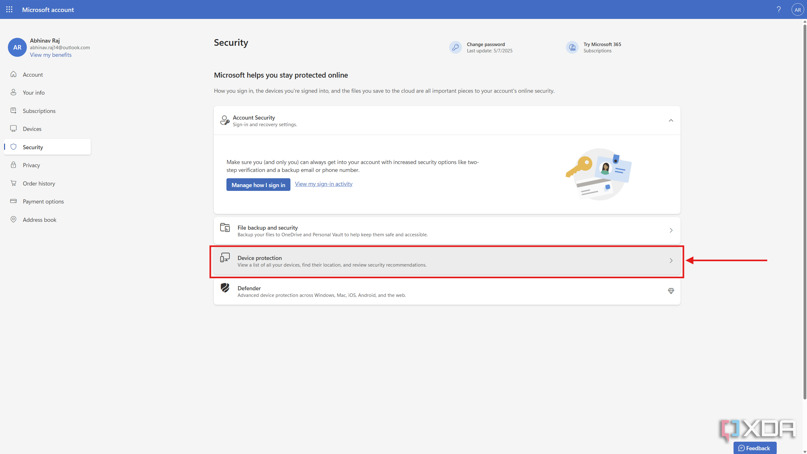
Task: Click the help question mark icon
Action: (x=779, y=9)
